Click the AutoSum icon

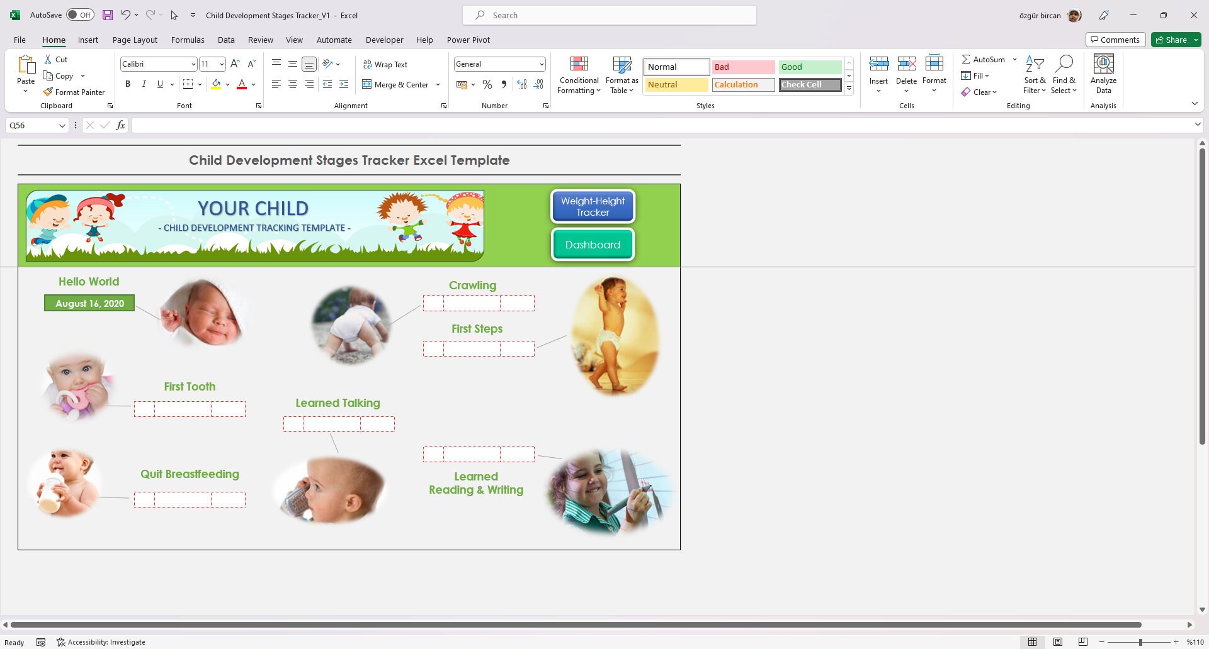coord(967,58)
